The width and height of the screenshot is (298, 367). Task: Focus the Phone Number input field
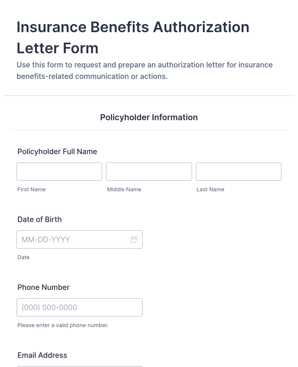[79, 307]
